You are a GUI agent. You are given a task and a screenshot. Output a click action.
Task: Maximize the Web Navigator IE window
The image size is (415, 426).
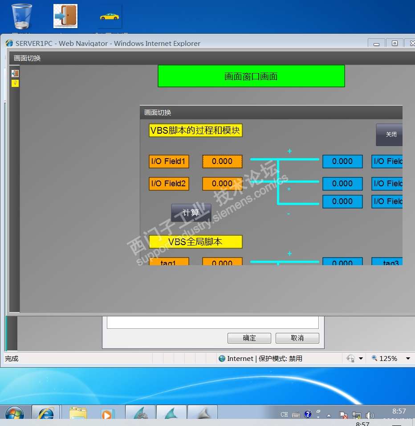[395, 43]
